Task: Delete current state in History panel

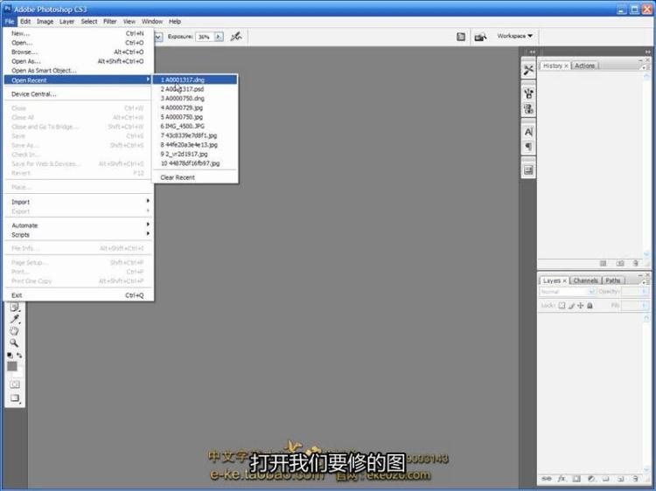Action: [x=636, y=263]
